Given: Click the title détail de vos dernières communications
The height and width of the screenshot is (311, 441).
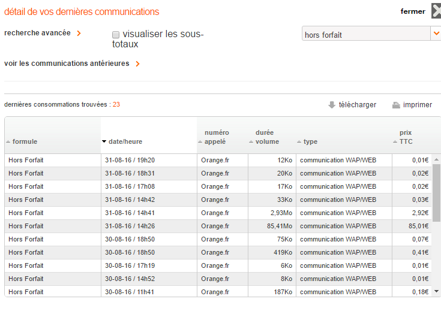Looking at the screenshot, I should (x=82, y=12).
